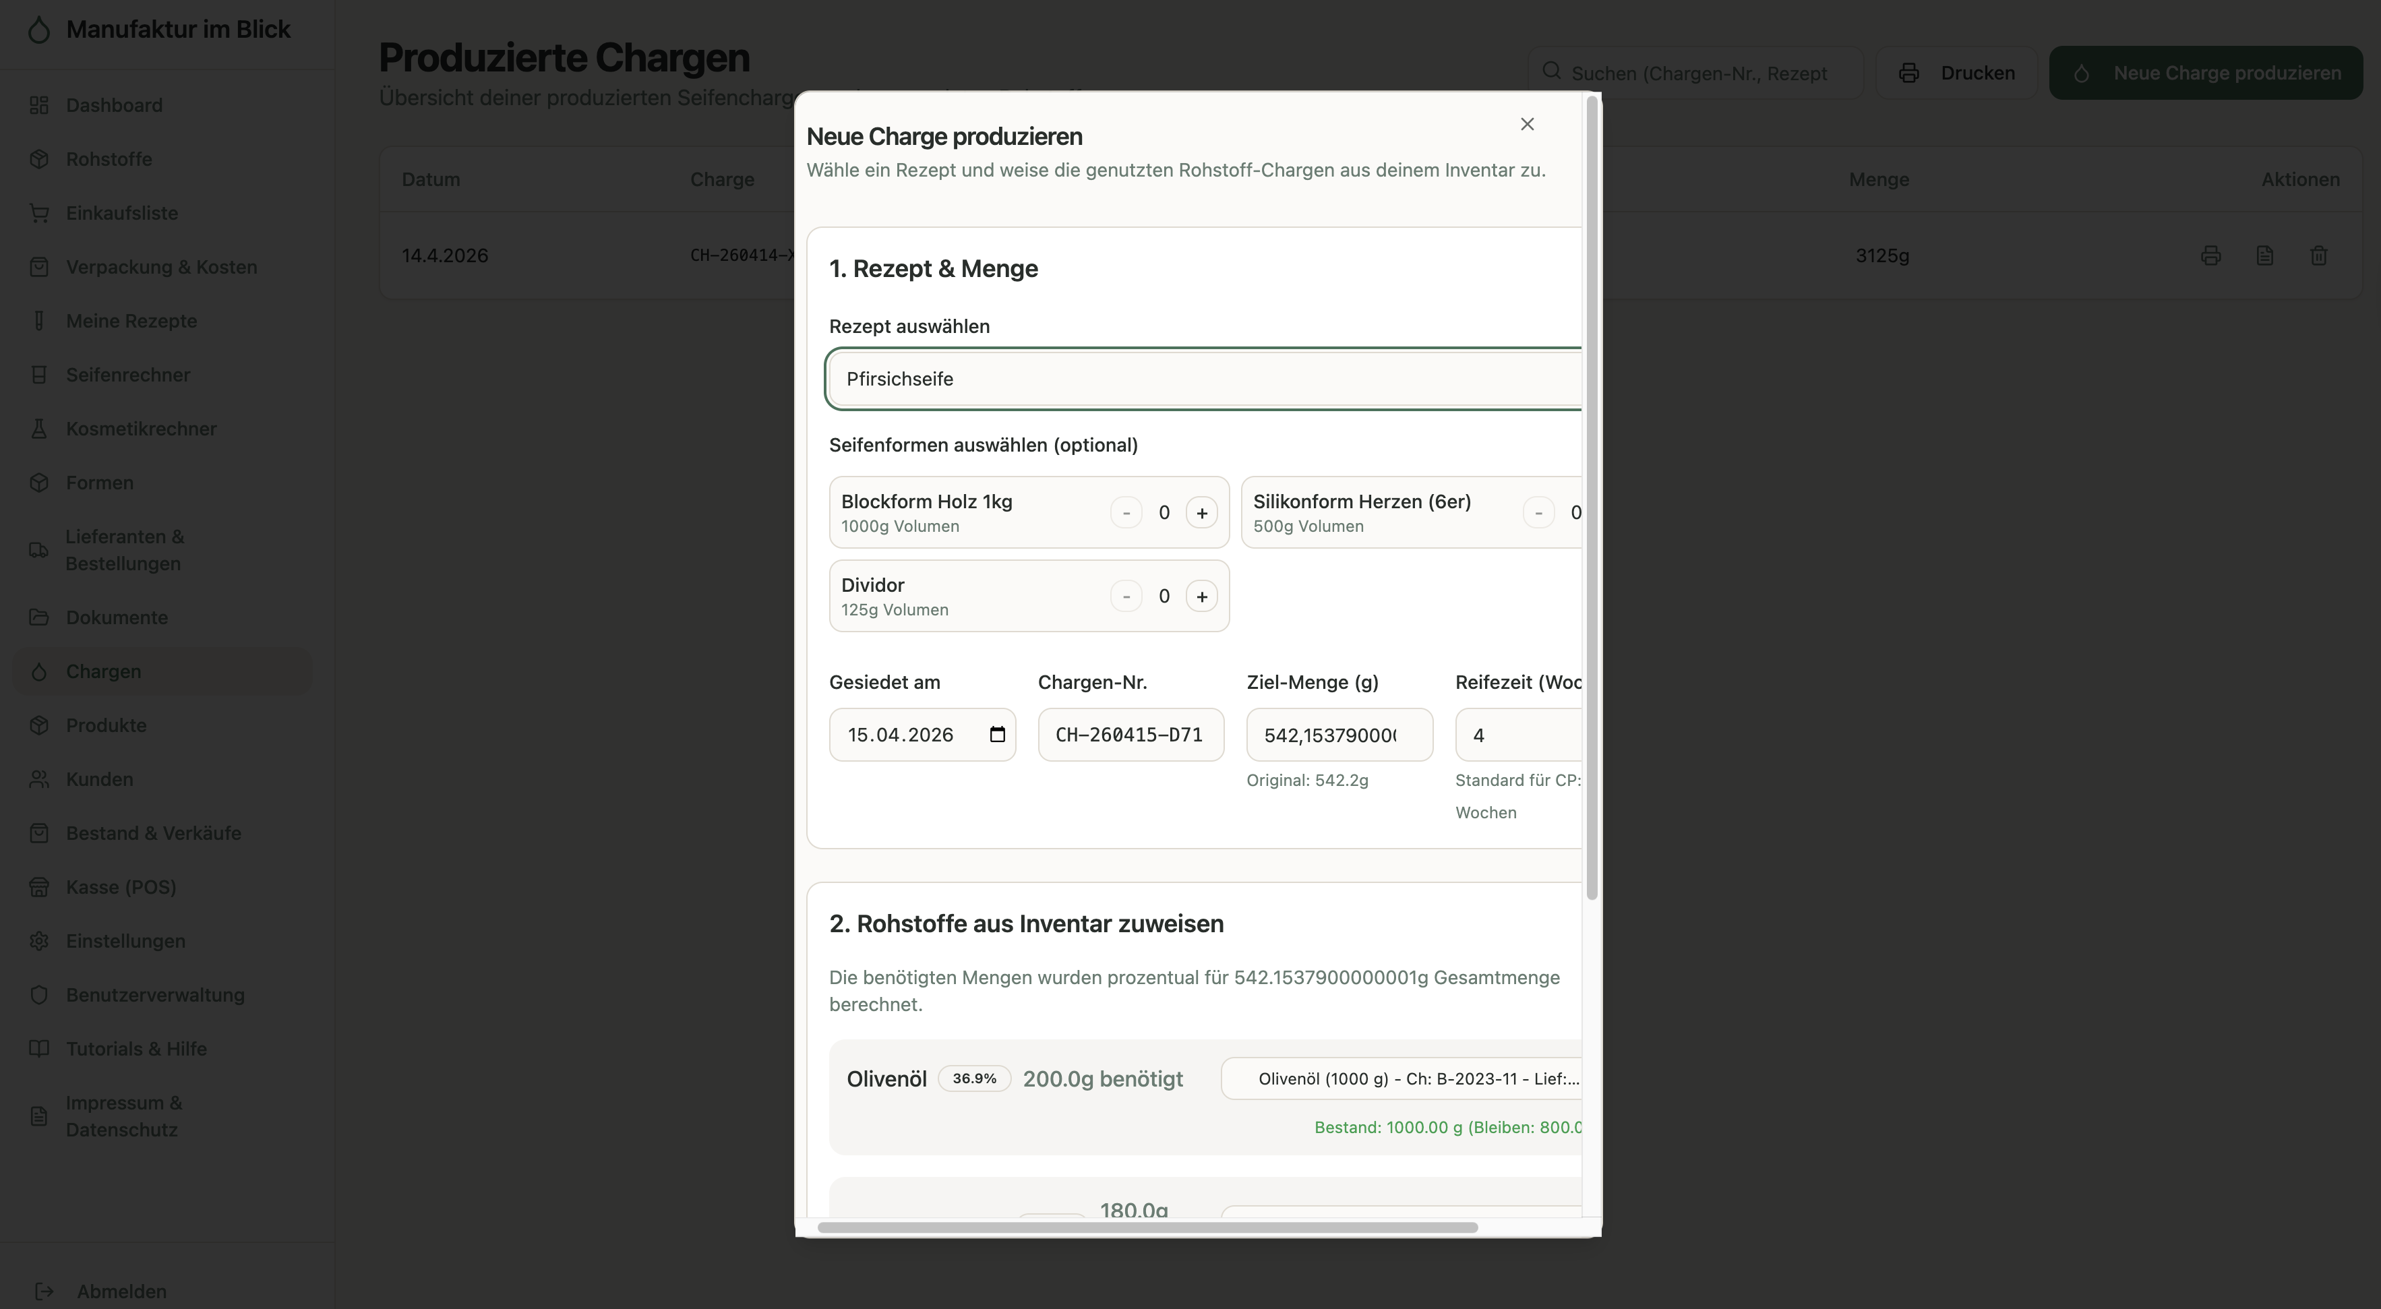The image size is (2381, 1309).
Task: Click the document icon in 14.4.2026 row
Action: [2264, 256]
